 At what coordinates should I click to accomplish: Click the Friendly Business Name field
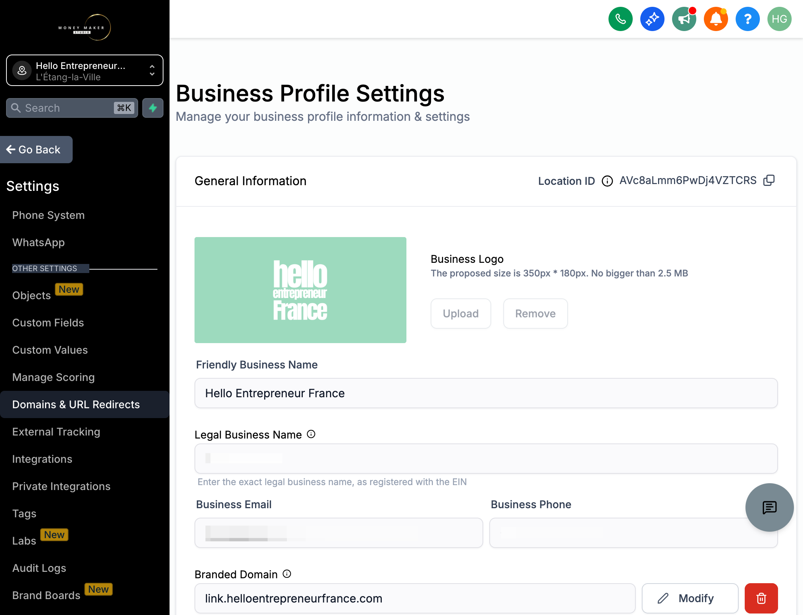point(486,393)
